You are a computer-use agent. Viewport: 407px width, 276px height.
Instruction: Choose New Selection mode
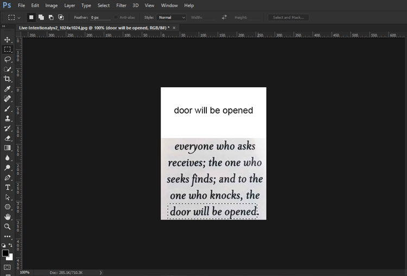pyautogui.click(x=31, y=17)
